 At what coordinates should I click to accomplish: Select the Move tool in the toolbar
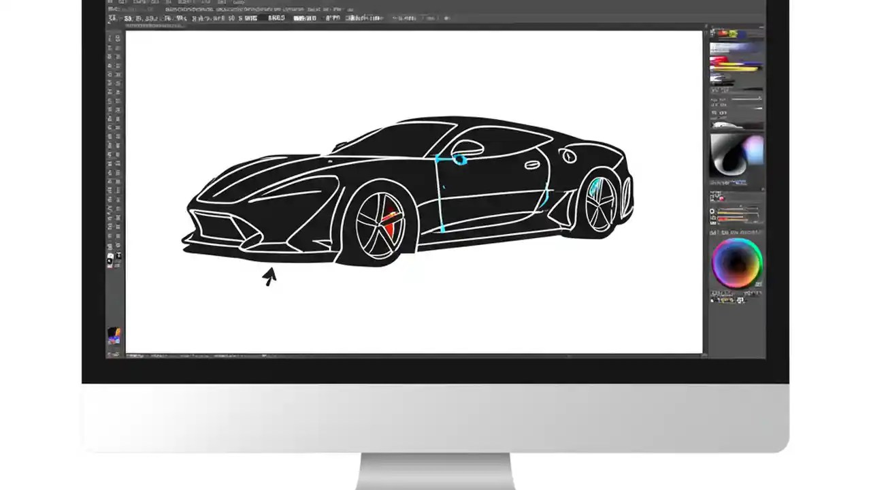(x=111, y=37)
